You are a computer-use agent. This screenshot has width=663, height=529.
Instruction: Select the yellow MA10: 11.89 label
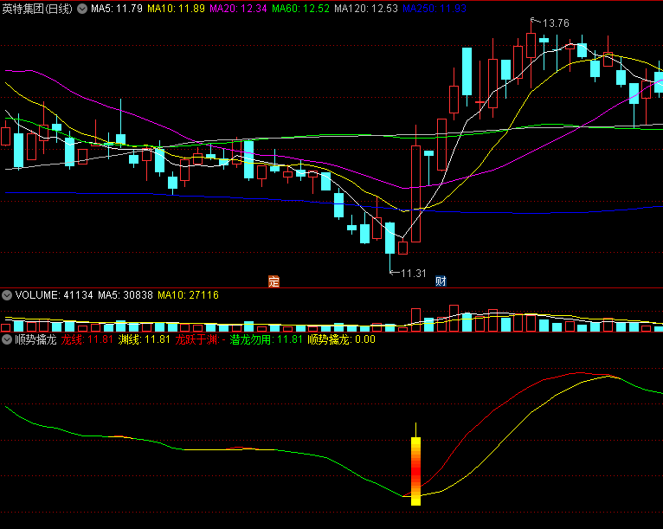pyautogui.click(x=176, y=9)
